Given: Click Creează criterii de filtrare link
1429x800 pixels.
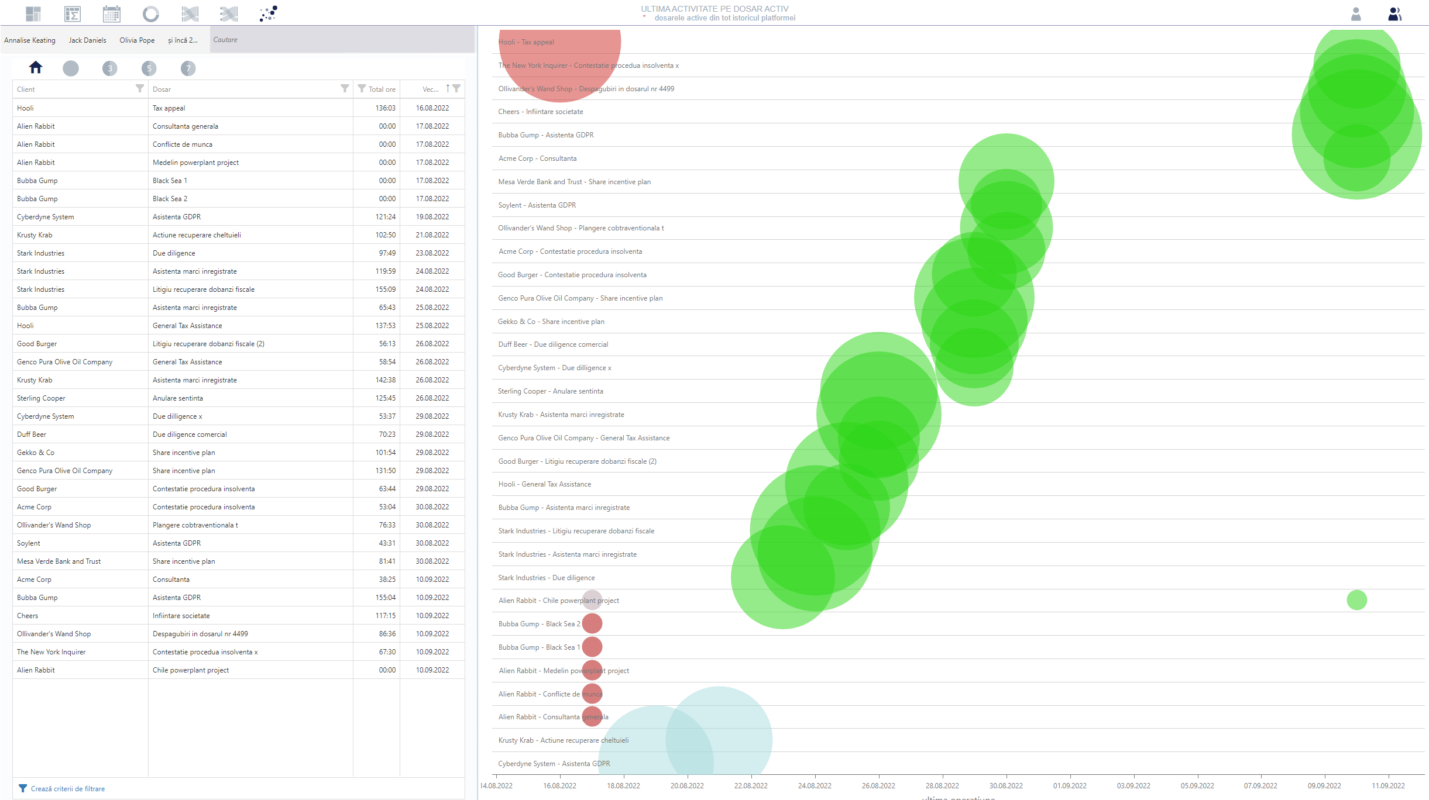Looking at the screenshot, I should [x=68, y=789].
